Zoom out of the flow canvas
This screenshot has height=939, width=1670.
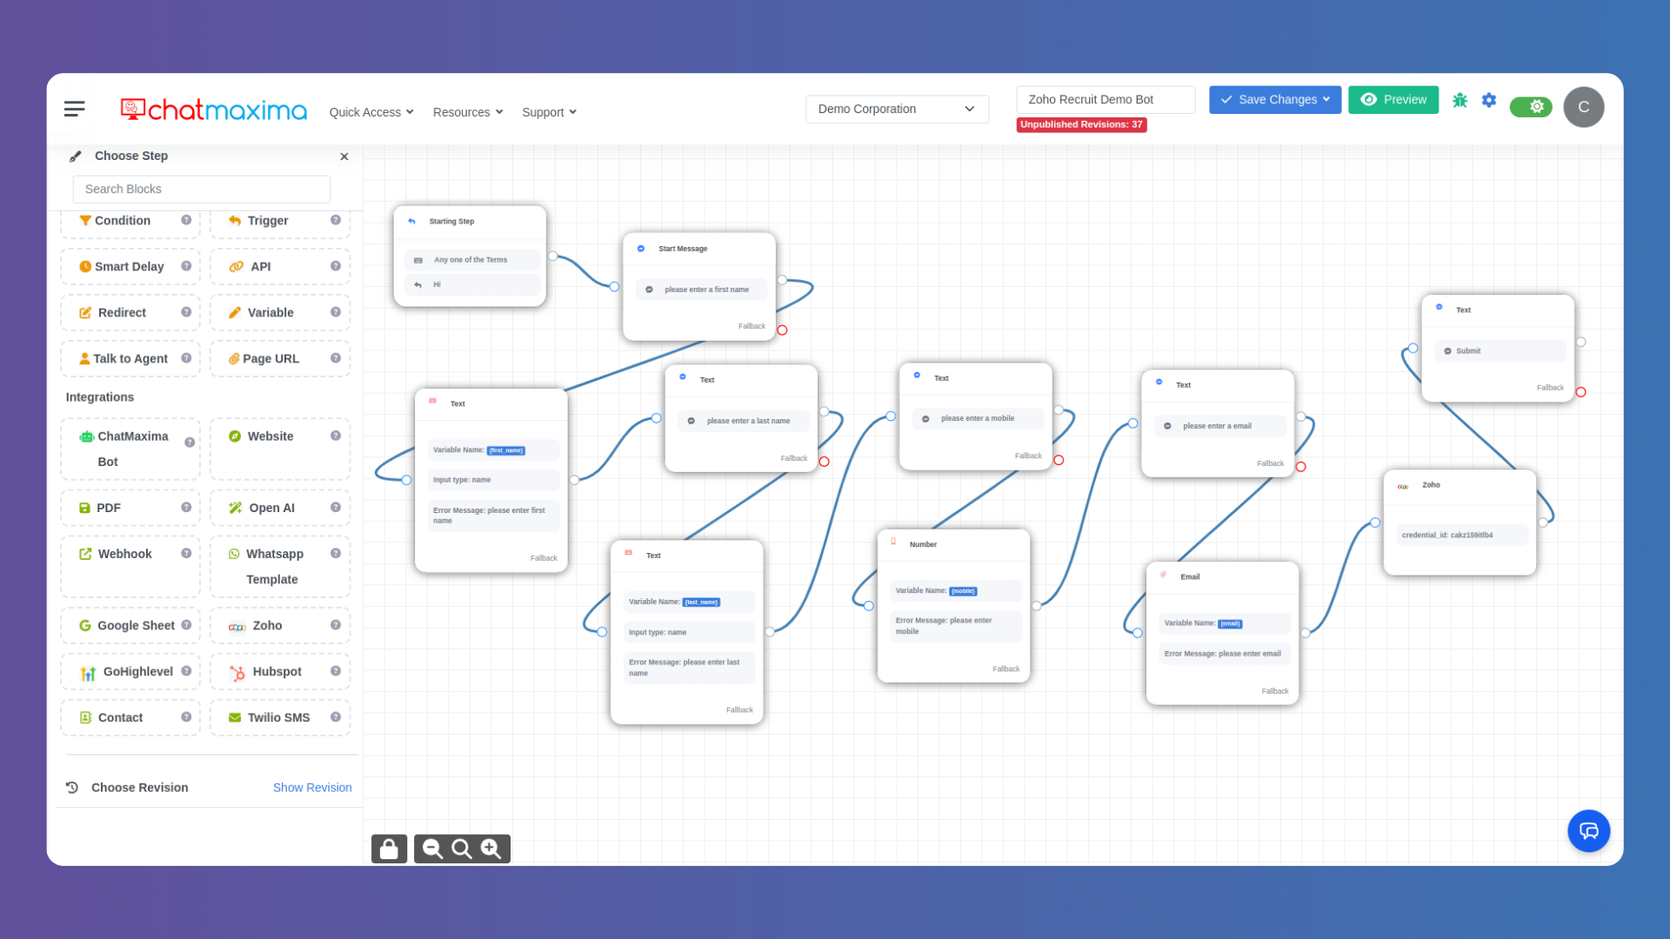click(432, 849)
